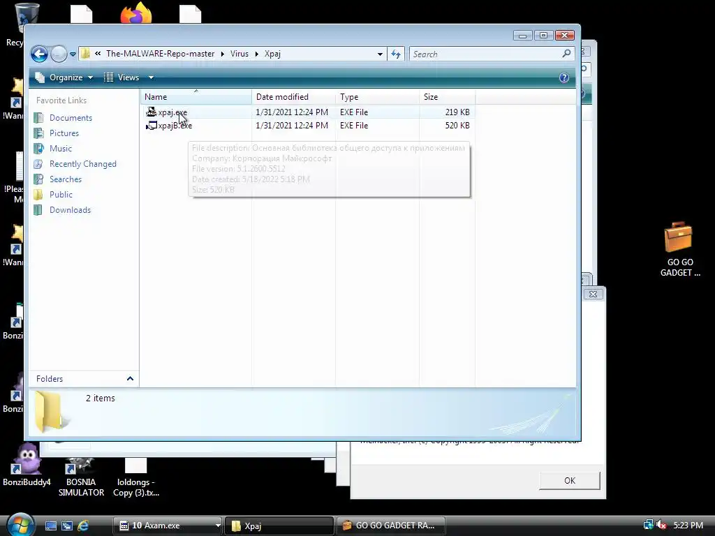Open the Organize menu
Viewport: 715px width, 536px height.
(64, 77)
